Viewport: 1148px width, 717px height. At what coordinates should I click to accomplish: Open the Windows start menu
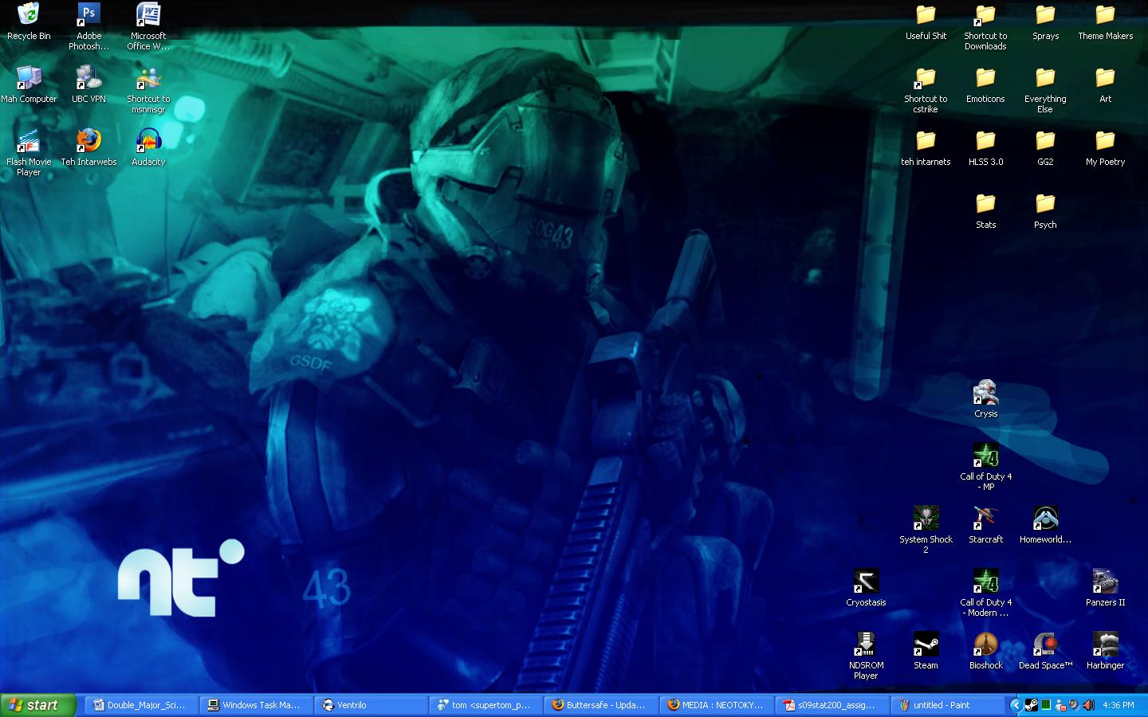tap(38, 705)
